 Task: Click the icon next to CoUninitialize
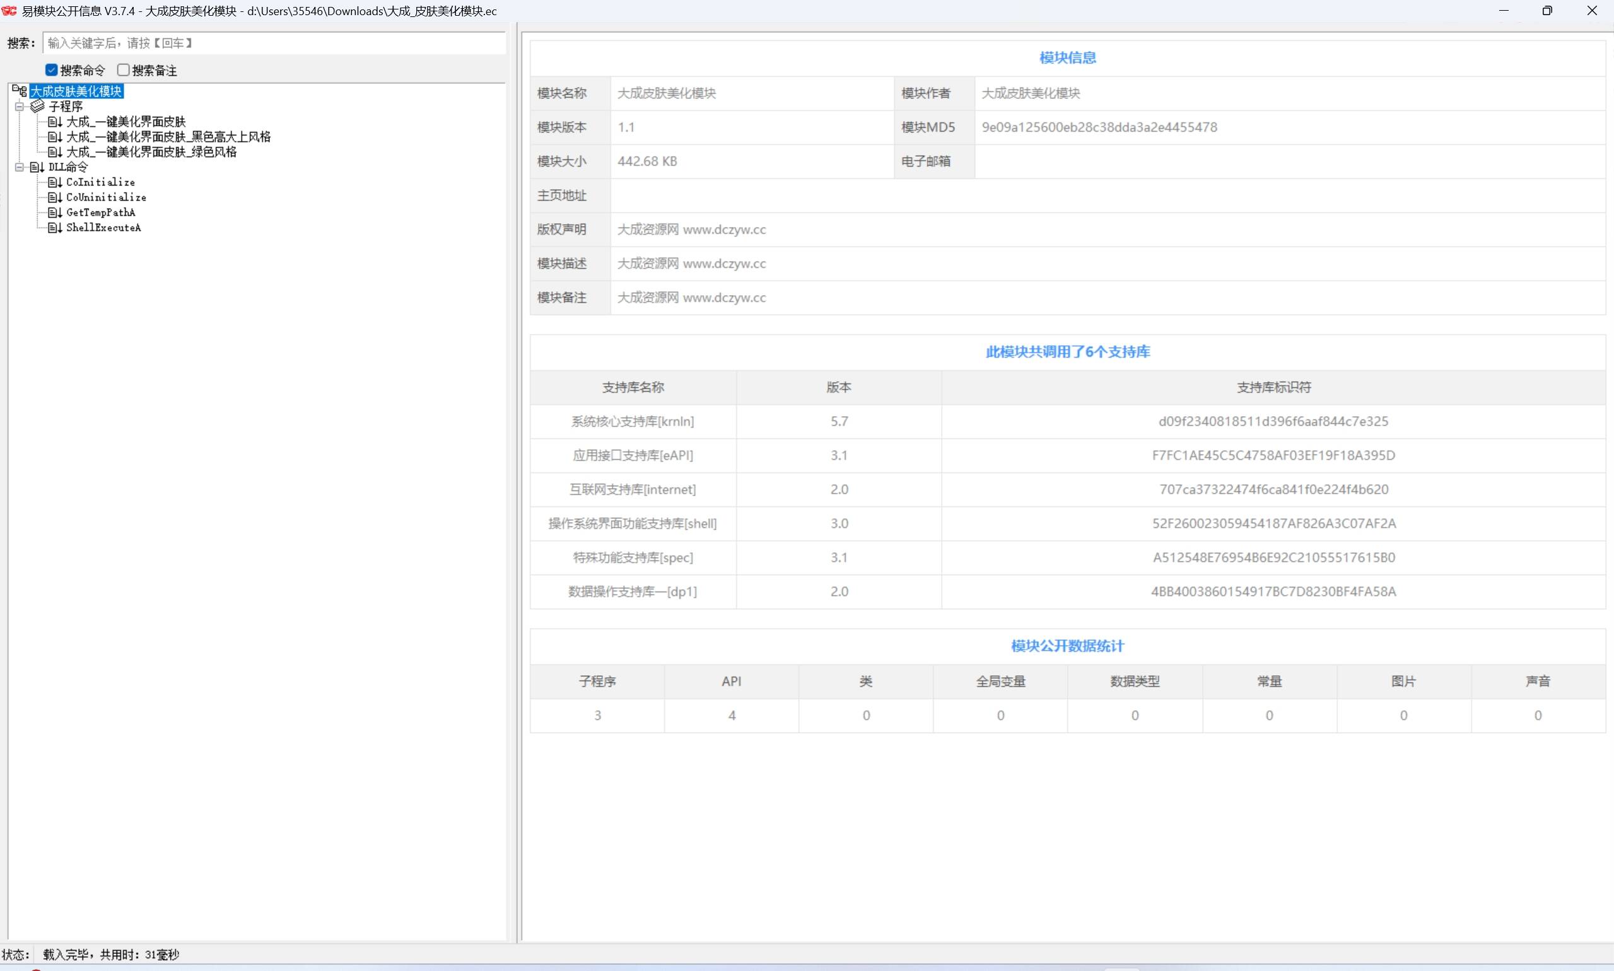pos(55,197)
